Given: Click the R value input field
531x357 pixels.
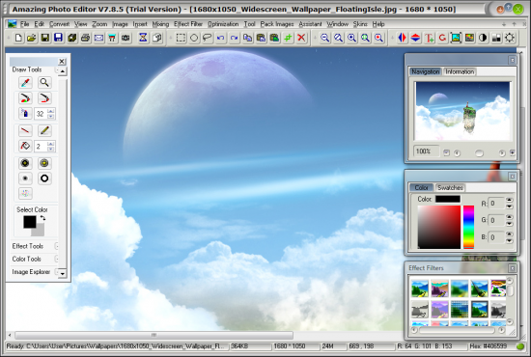Looking at the screenshot, I should coord(496,204).
